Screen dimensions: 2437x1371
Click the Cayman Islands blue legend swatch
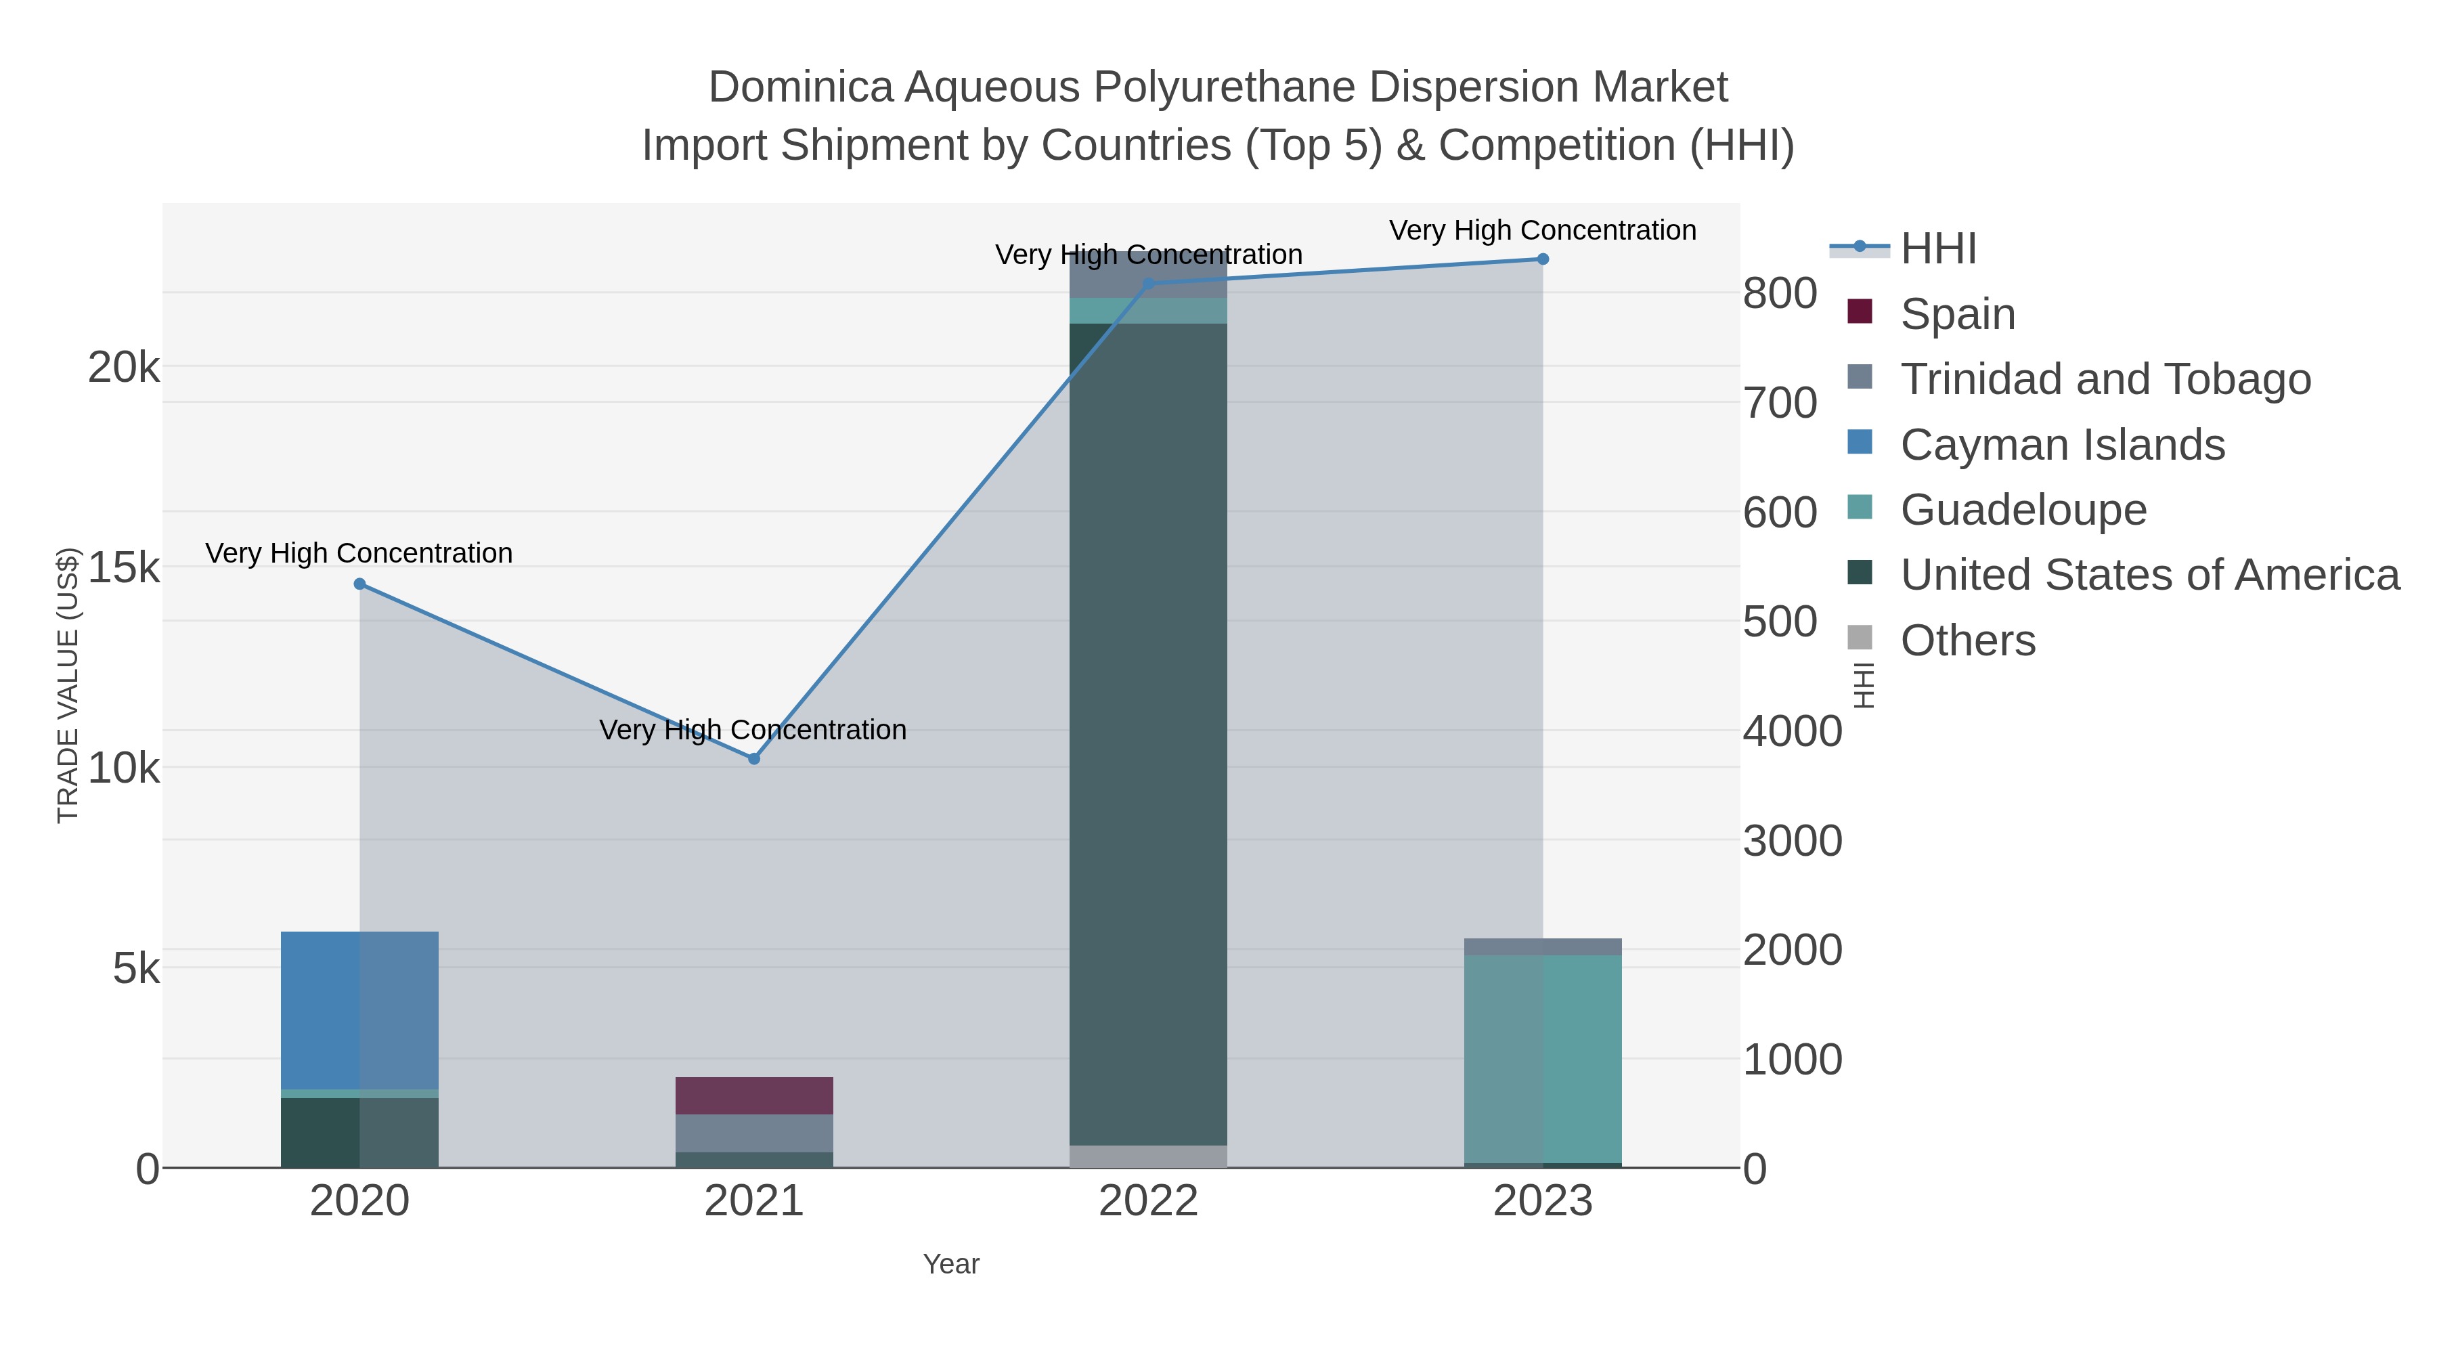(x=1860, y=442)
